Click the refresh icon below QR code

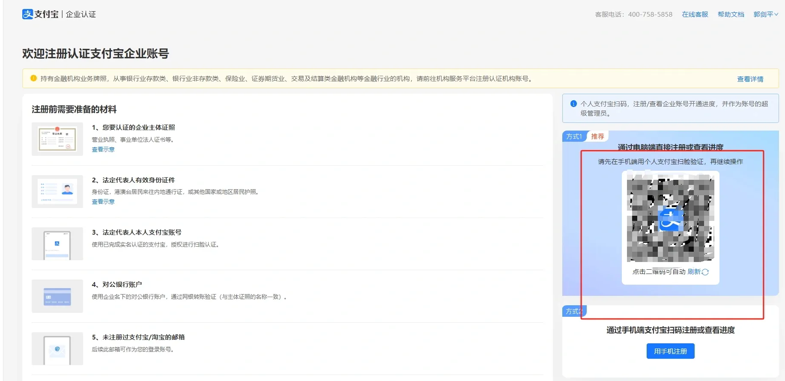(705, 272)
